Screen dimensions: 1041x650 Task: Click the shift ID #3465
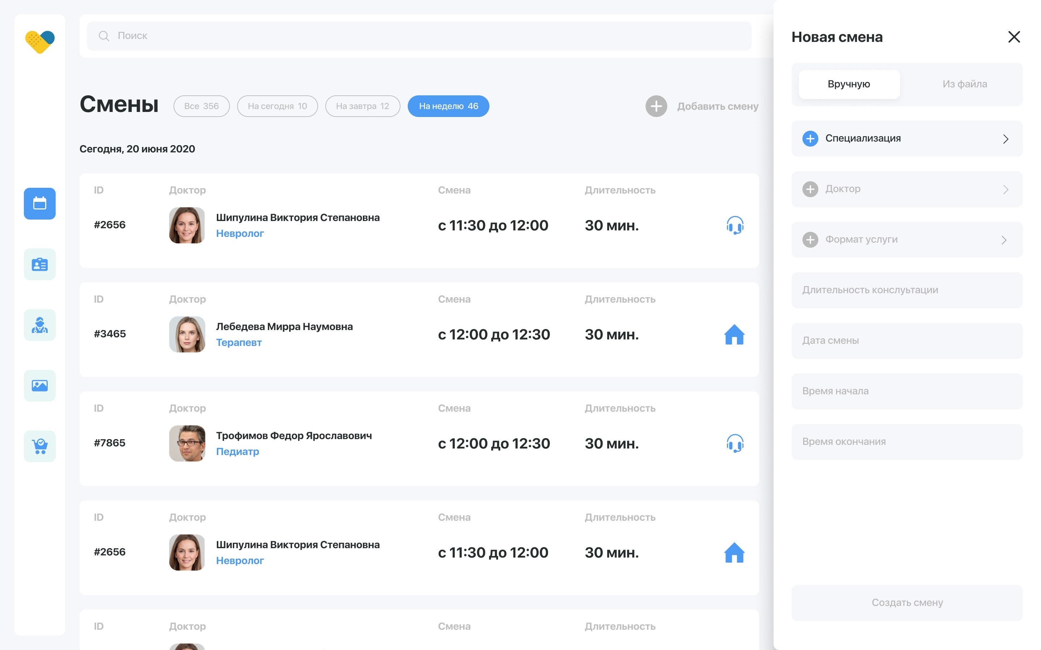tap(110, 334)
